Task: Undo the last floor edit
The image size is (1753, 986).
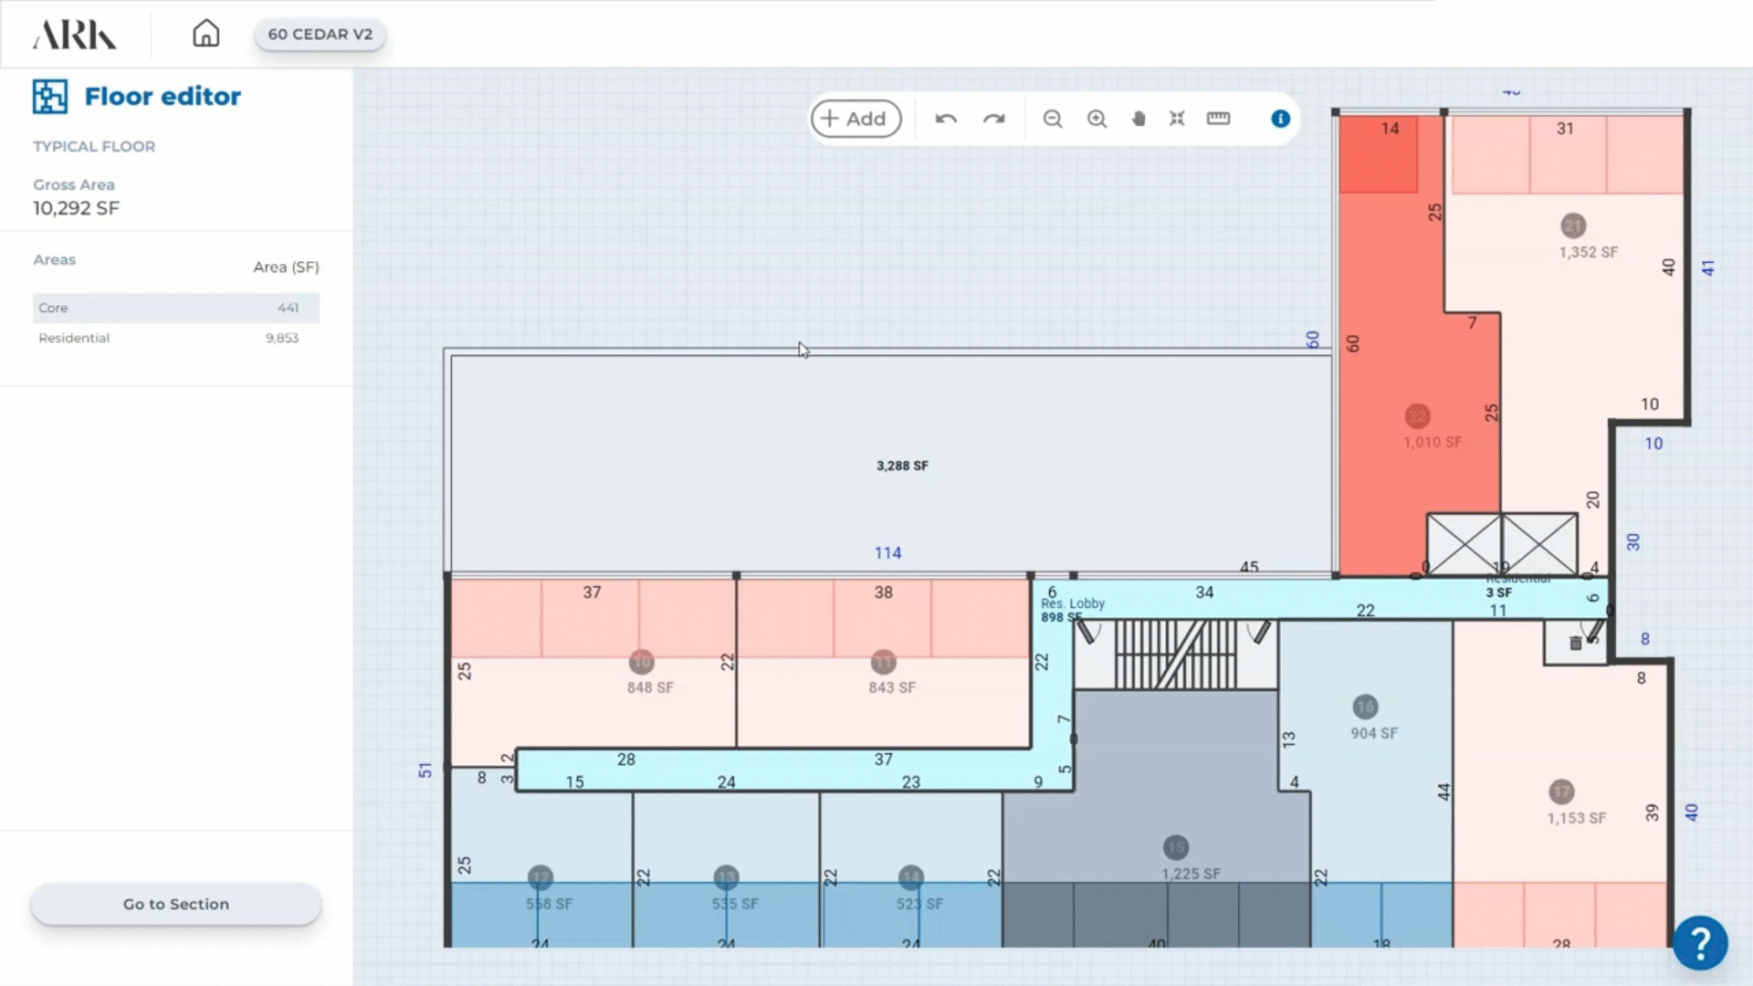Action: 946,119
